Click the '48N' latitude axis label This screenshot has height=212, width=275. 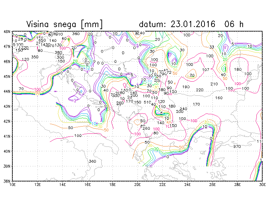click(x=7, y=32)
